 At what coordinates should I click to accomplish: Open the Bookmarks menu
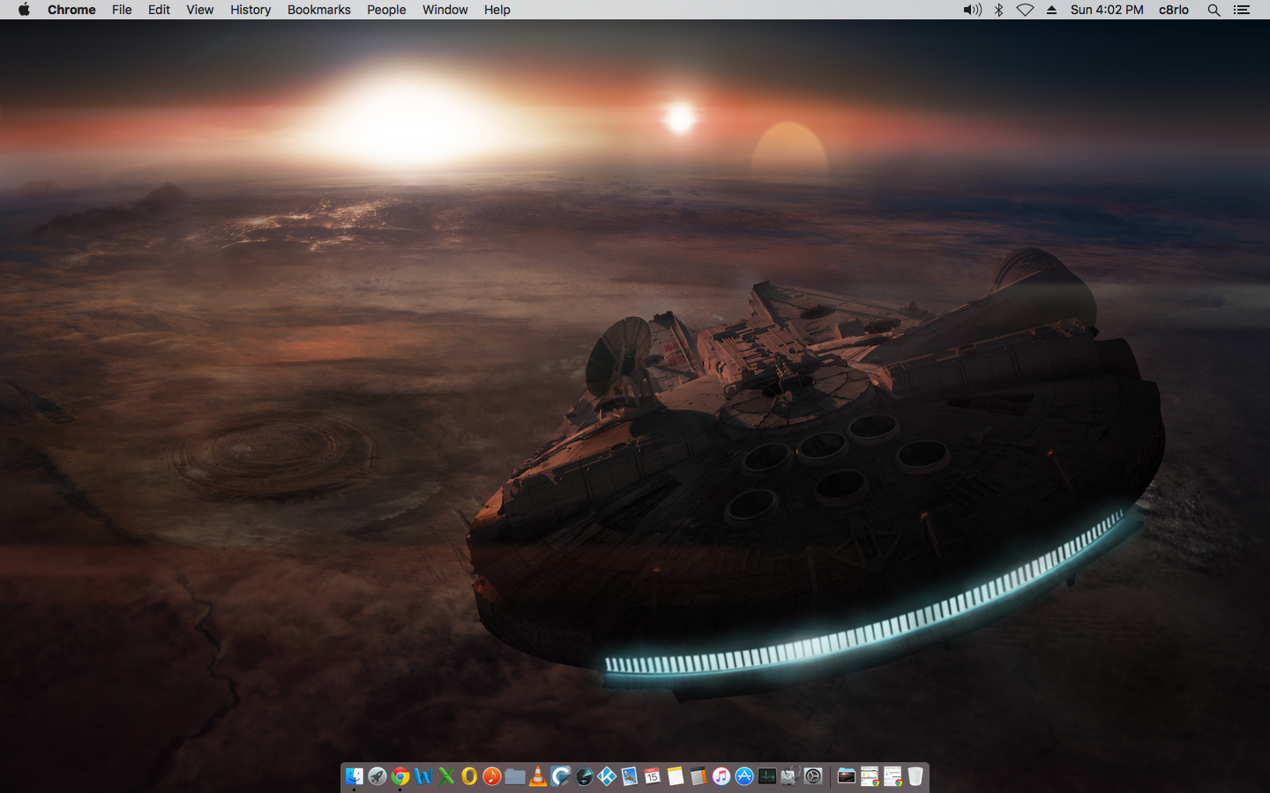click(x=319, y=10)
